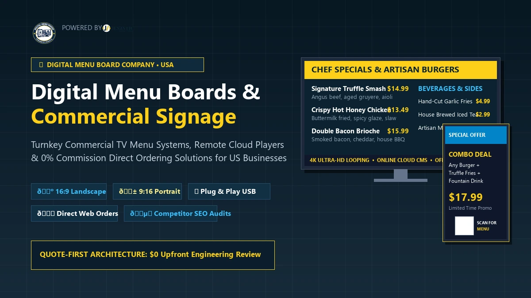Click the Beverages & Sides heading

click(x=450, y=89)
